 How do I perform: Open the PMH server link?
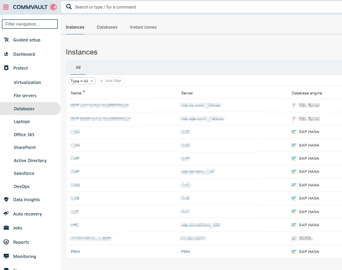point(186,252)
